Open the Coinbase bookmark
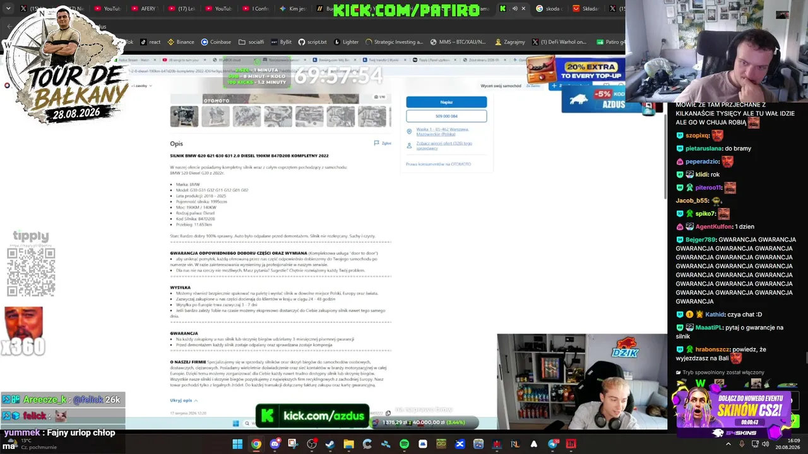This screenshot has height=454, width=808. [216, 42]
